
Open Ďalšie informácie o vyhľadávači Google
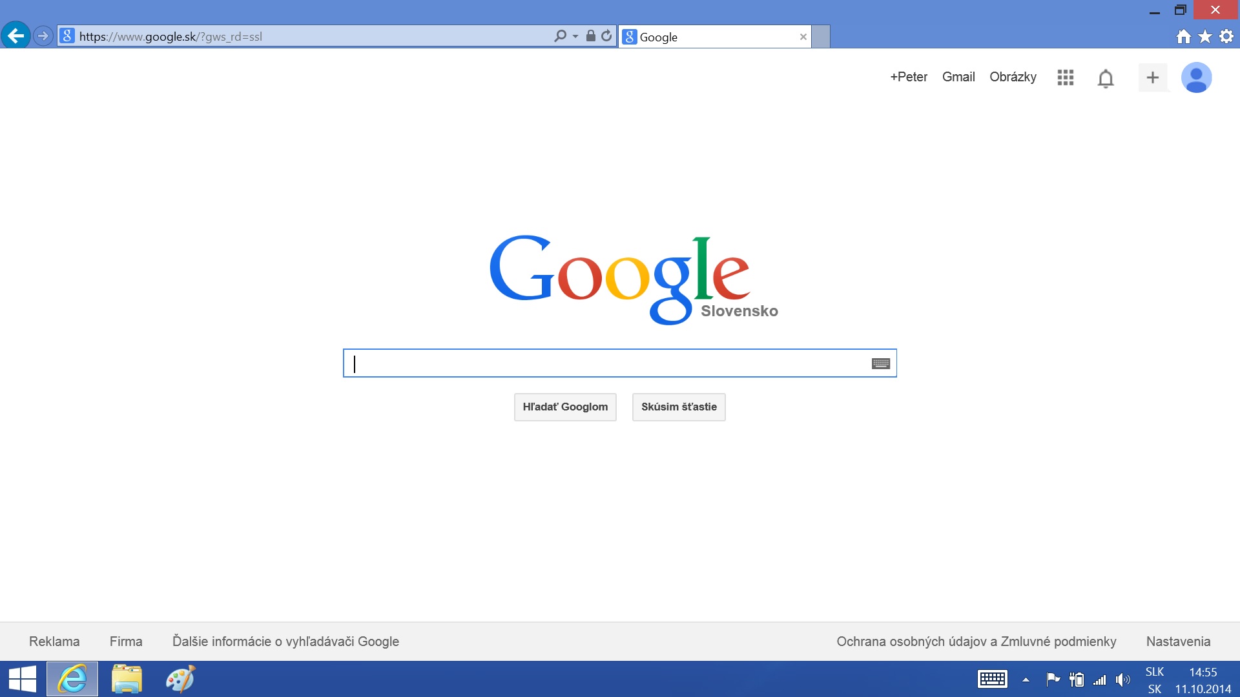285,641
